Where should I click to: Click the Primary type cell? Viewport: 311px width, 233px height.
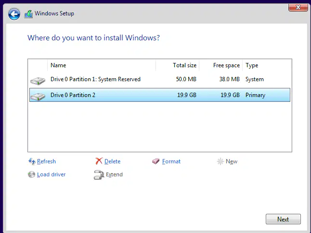(255, 95)
